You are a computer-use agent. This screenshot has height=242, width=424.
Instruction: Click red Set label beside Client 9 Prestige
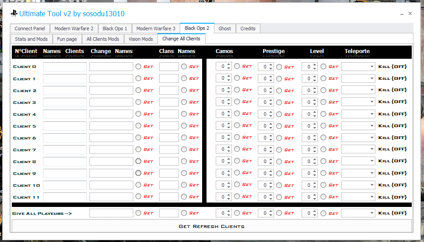click(289, 174)
